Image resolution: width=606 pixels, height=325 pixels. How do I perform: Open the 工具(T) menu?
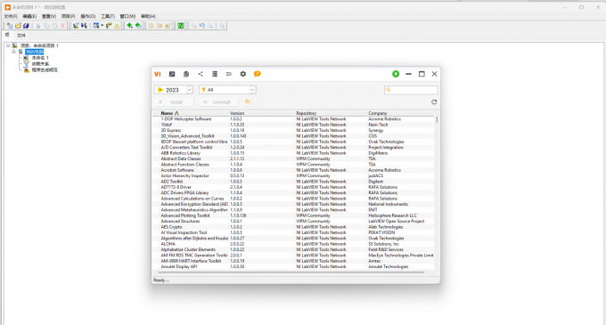coord(108,16)
